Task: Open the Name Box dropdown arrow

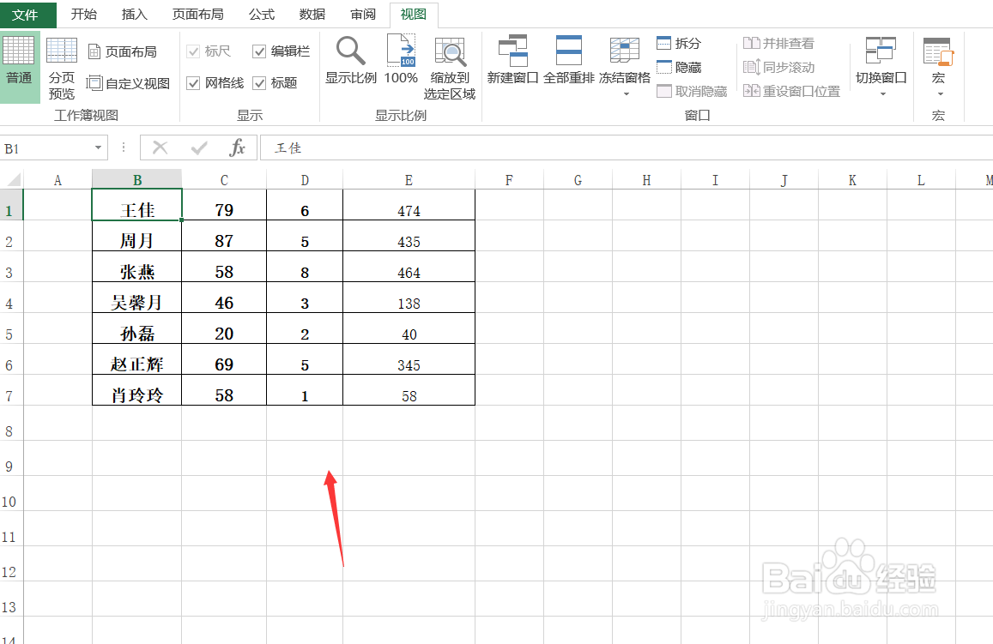Action: coord(97,147)
